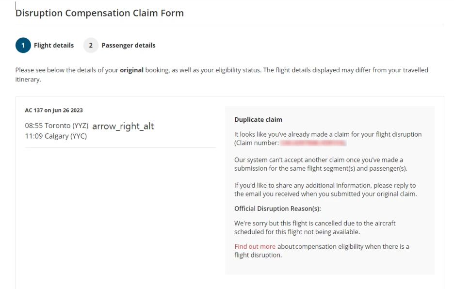Select the AC 137 on Jun 26 2023 header
The width and height of the screenshot is (454, 289).
[53, 110]
